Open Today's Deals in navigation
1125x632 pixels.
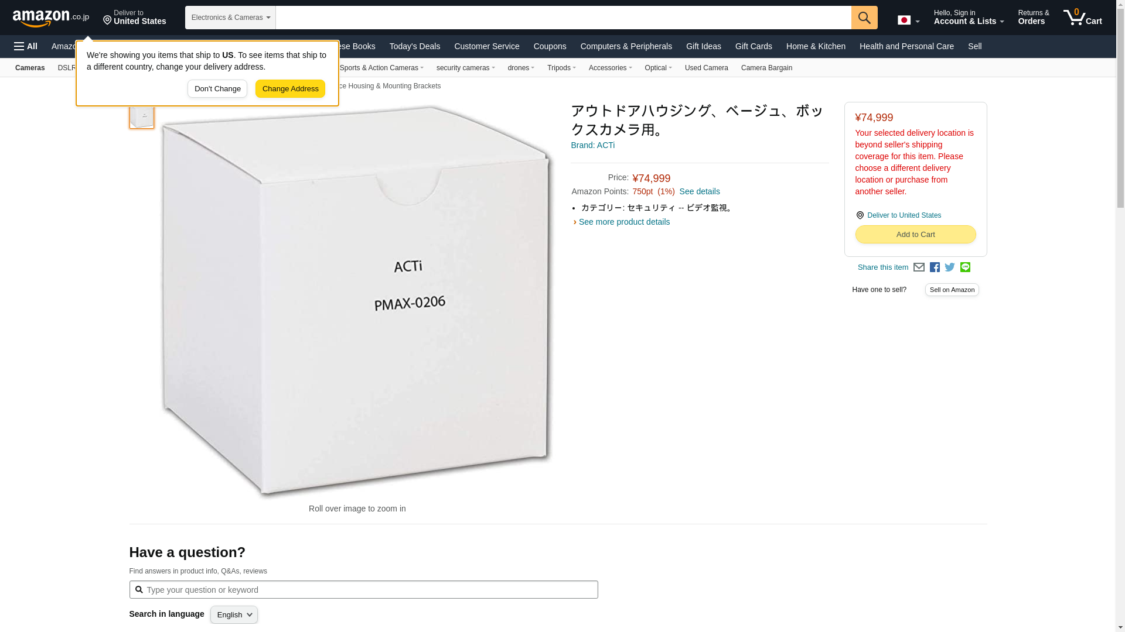(415, 46)
